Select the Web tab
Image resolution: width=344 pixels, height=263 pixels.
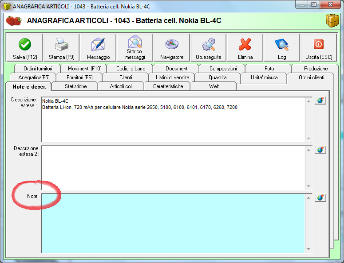(214, 86)
